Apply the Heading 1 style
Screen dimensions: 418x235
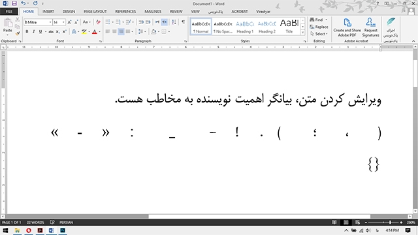tap(245, 27)
